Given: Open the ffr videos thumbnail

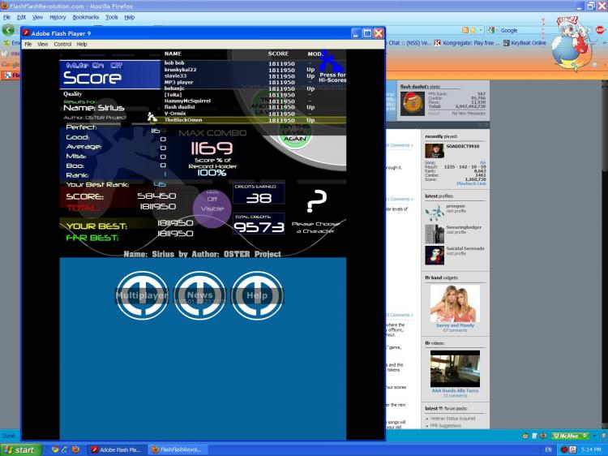Looking at the screenshot, I should coord(455,368).
